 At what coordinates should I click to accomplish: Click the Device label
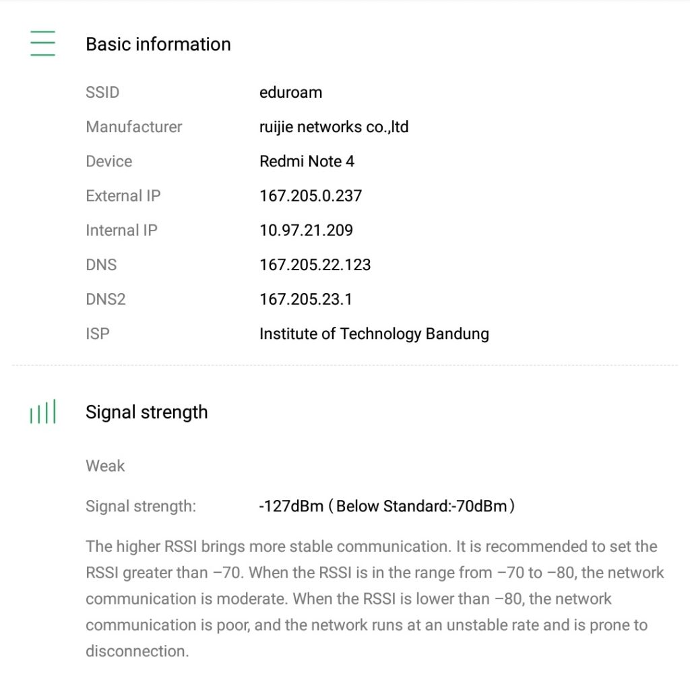[x=108, y=162]
